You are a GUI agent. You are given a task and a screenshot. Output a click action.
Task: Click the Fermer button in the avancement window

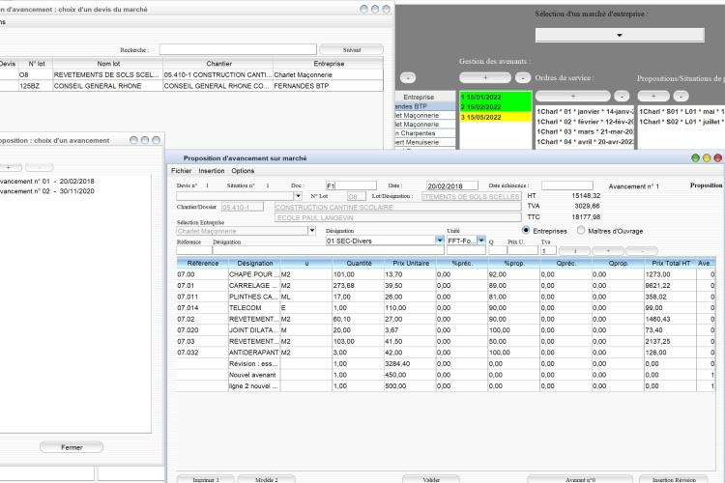[x=72, y=447]
